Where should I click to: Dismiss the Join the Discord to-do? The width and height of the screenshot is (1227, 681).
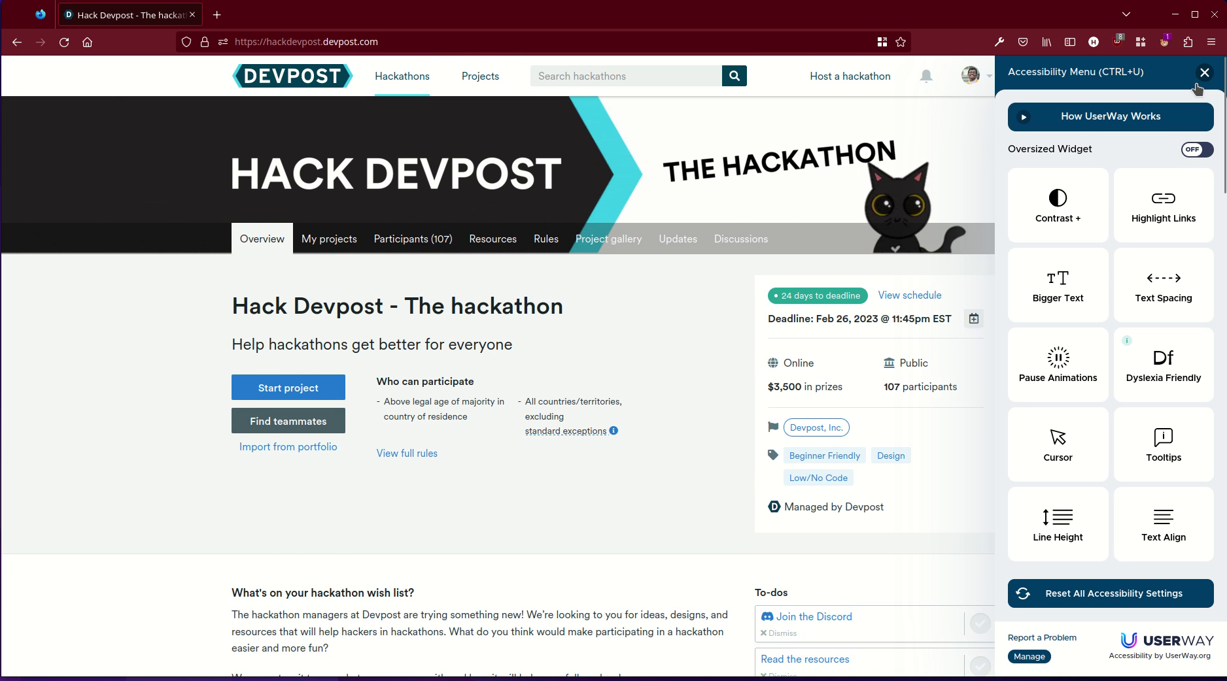pyautogui.click(x=778, y=633)
